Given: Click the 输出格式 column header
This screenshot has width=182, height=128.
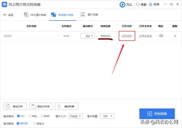Looking at the screenshot, I should pos(88,26).
